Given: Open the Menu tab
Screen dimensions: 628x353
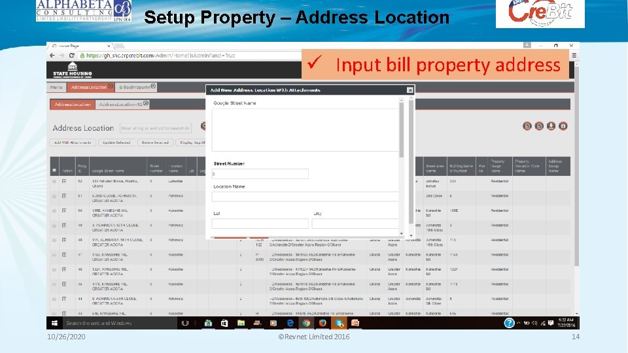Looking at the screenshot, I should (x=56, y=87).
